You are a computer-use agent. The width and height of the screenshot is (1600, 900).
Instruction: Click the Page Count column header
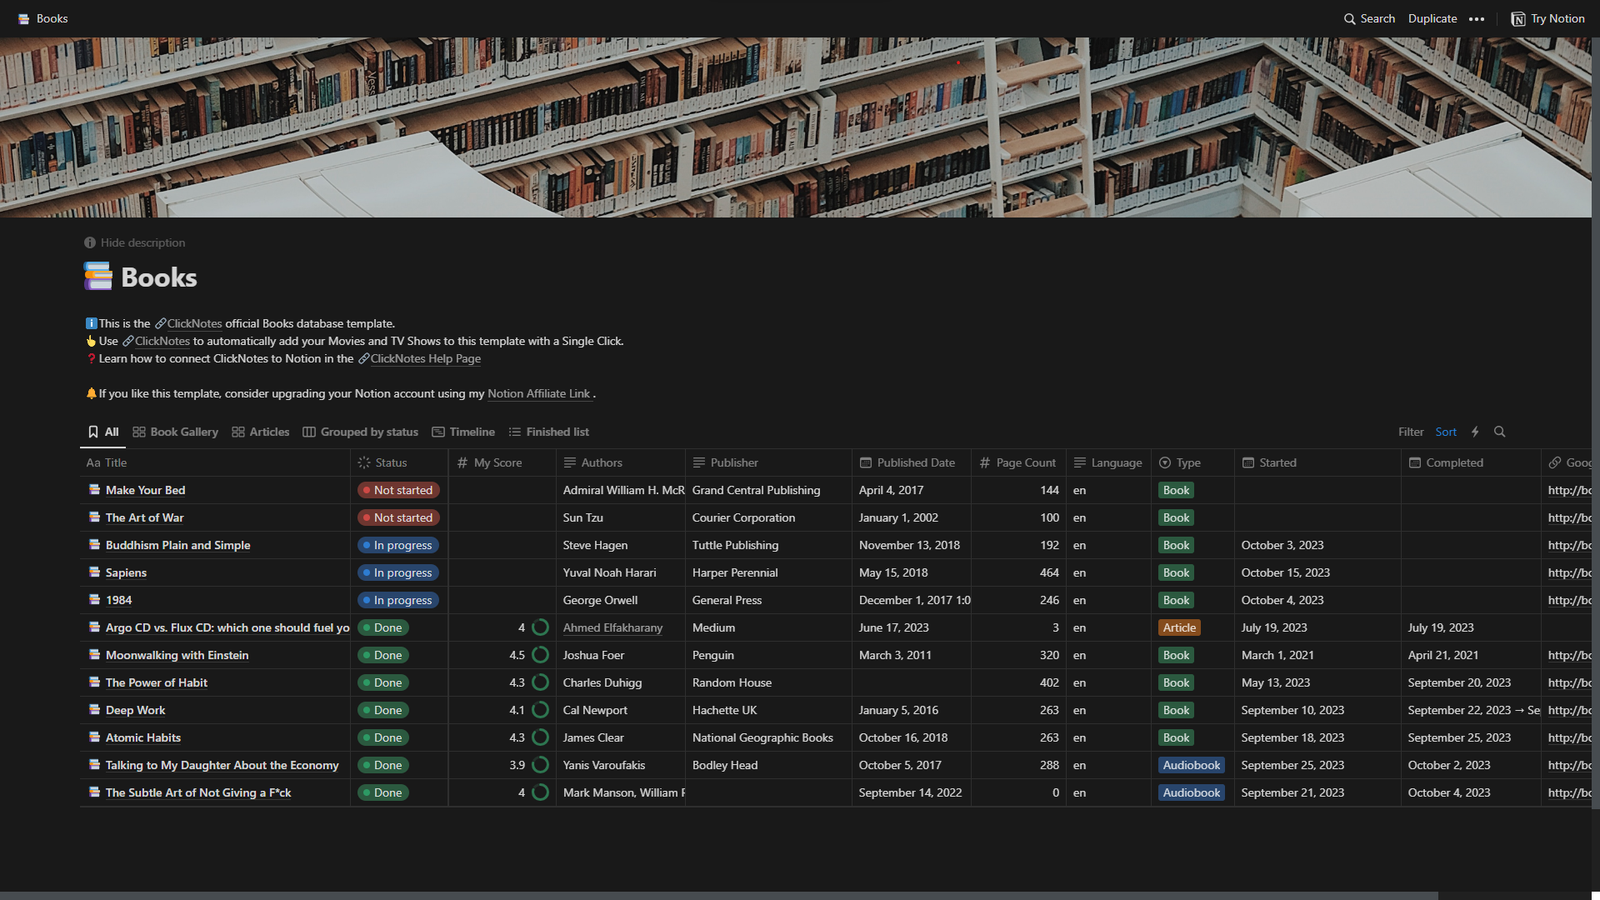point(1018,462)
